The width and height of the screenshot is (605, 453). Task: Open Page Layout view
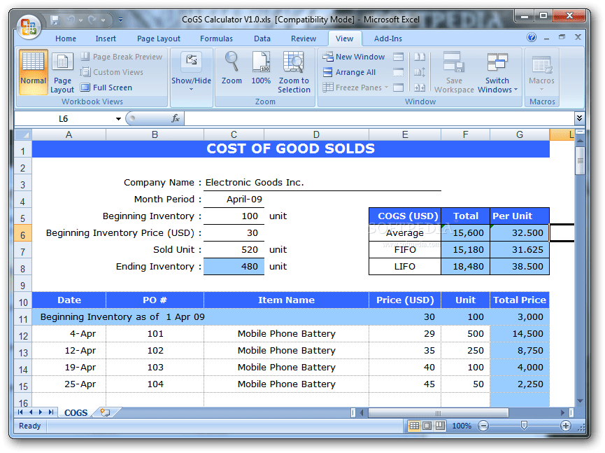click(x=62, y=71)
